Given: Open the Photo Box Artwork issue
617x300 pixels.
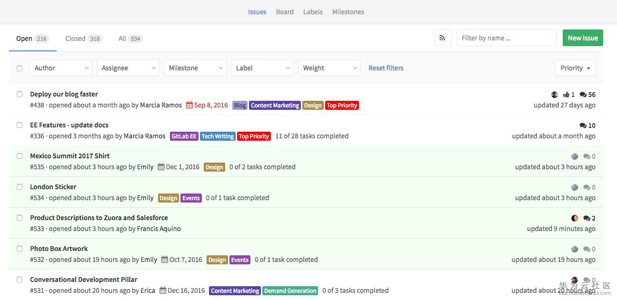Looking at the screenshot, I should pos(59,249).
